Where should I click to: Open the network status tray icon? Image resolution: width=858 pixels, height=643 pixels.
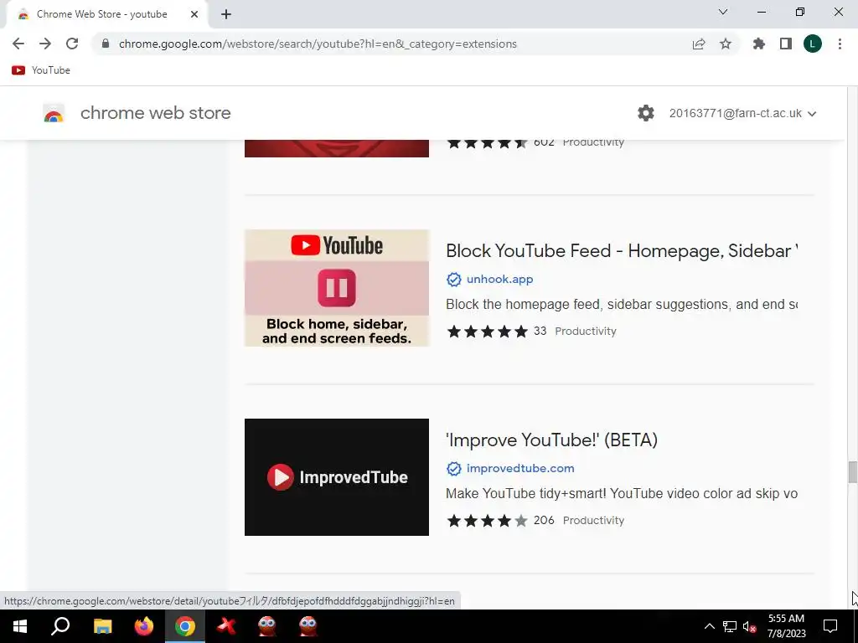click(730, 626)
